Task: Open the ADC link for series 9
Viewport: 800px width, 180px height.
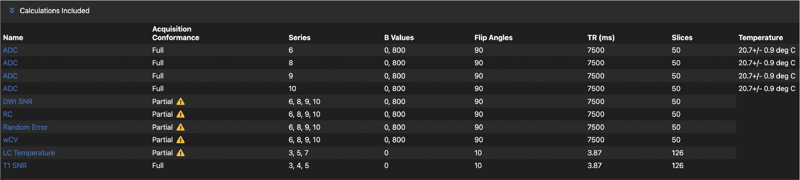Action: [10, 76]
